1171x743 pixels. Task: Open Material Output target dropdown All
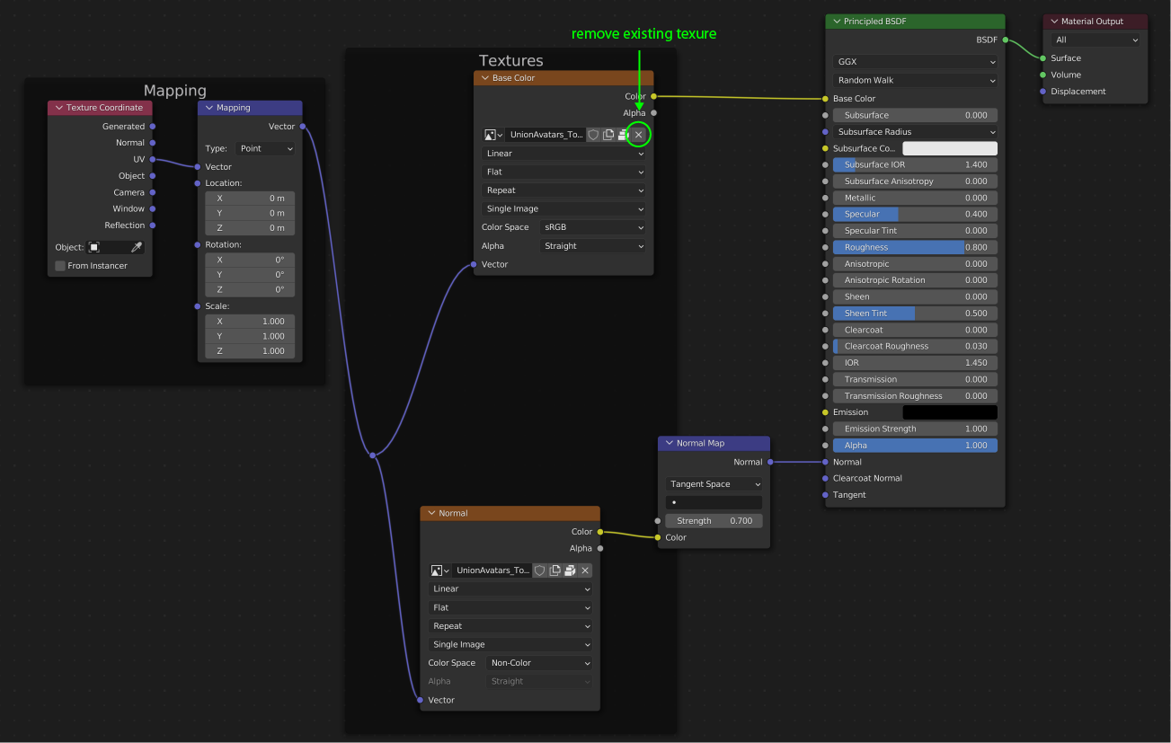coord(1096,40)
